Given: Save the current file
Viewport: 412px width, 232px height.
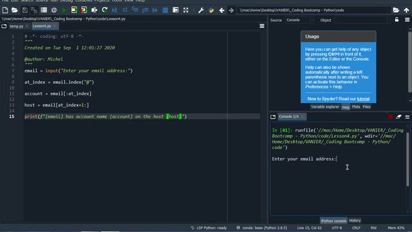Looking at the screenshot, I should coord(24,10).
